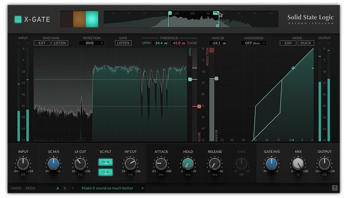Image resolution: width=347 pixels, height=198 pixels.
Task: Click the teal gate status swatch
Action: click(92, 19)
